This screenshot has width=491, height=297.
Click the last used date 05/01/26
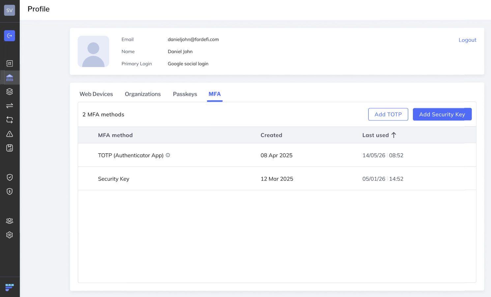[374, 179]
